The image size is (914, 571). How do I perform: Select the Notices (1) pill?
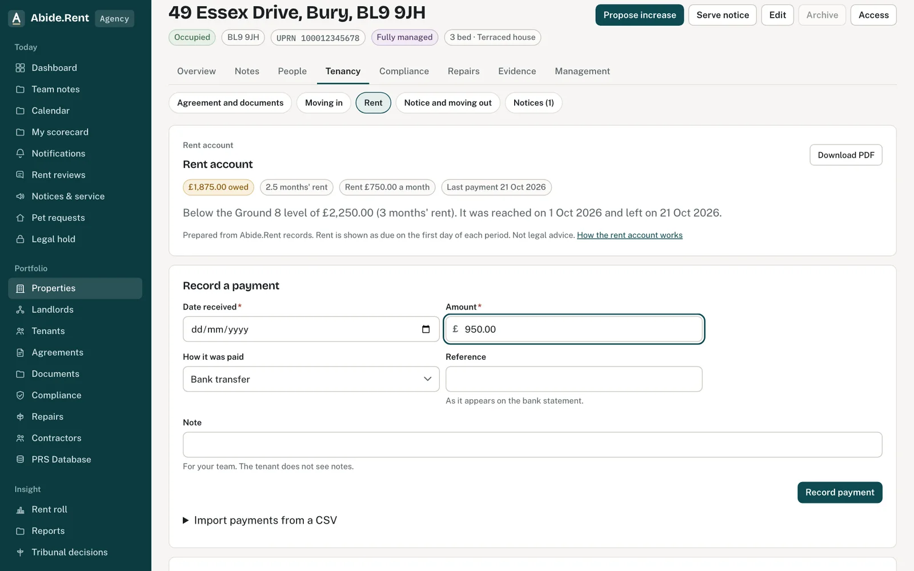(x=534, y=103)
